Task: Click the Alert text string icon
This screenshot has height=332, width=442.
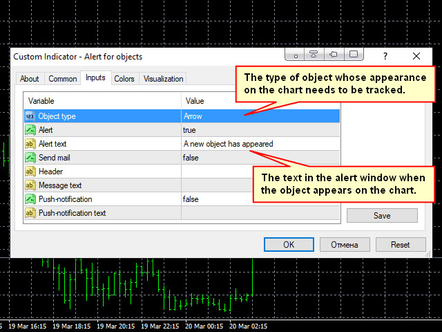Action: 30,144
